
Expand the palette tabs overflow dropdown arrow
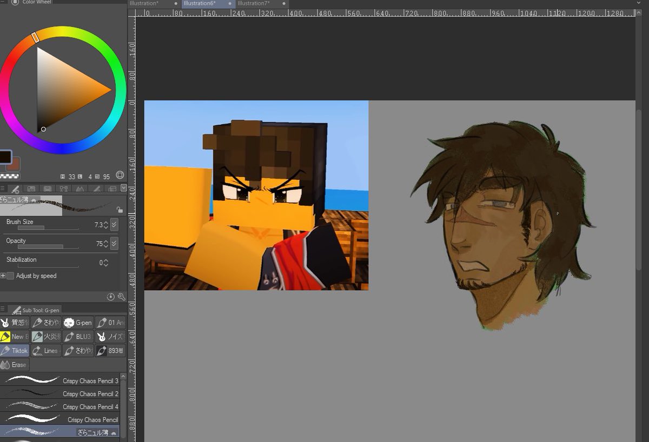pos(123,188)
